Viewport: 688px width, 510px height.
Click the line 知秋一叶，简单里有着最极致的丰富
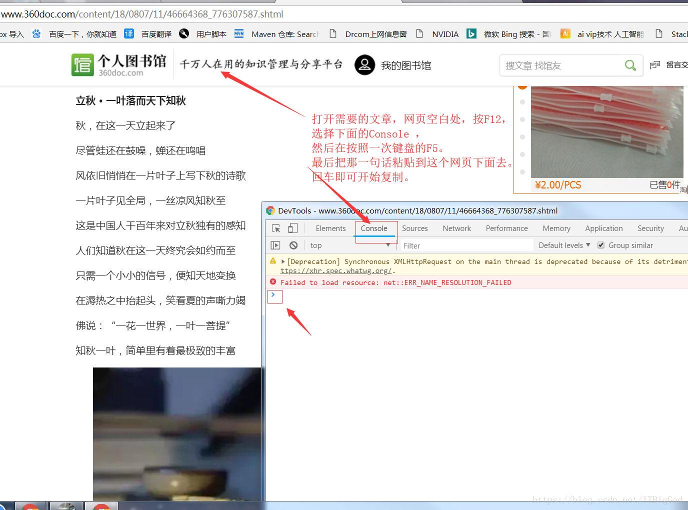[155, 350]
